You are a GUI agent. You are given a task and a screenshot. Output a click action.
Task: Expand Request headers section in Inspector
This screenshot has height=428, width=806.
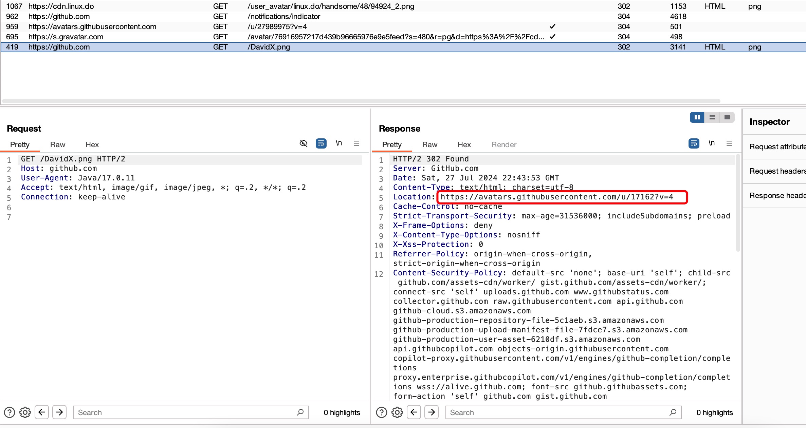(777, 171)
